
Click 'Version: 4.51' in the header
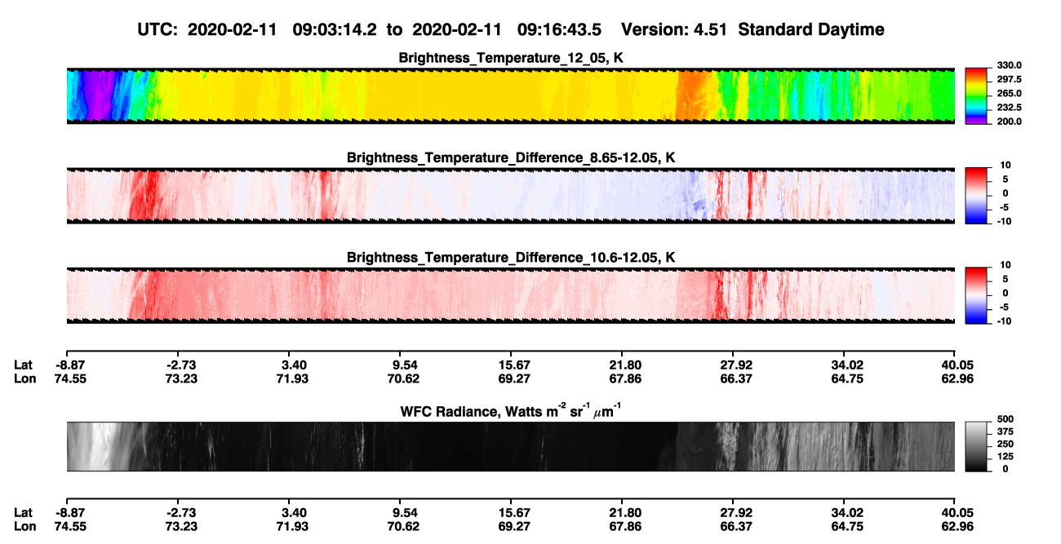pyautogui.click(x=675, y=30)
